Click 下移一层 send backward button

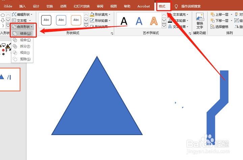pyautogui.click(x=219, y=21)
